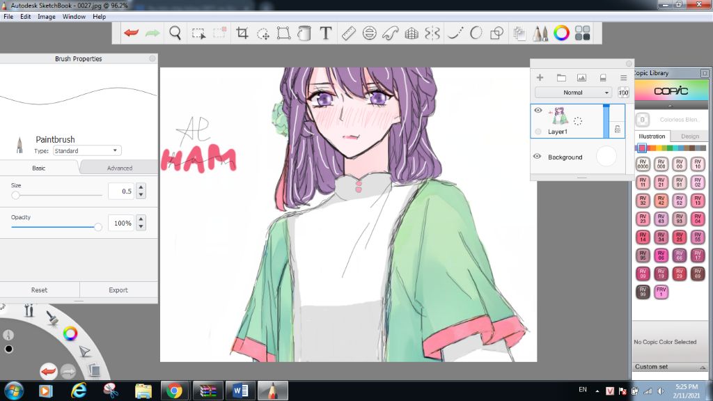Click the brush Size slider handle

pyautogui.click(x=15, y=195)
